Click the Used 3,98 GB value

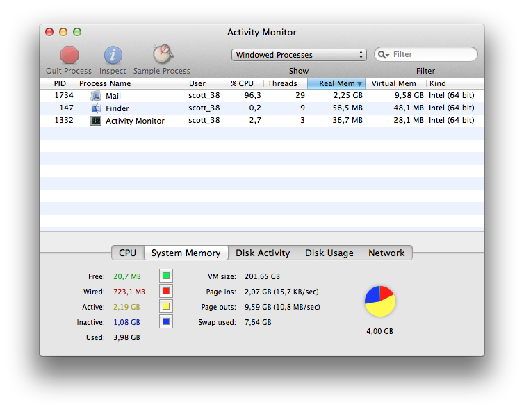coord(126,337)
